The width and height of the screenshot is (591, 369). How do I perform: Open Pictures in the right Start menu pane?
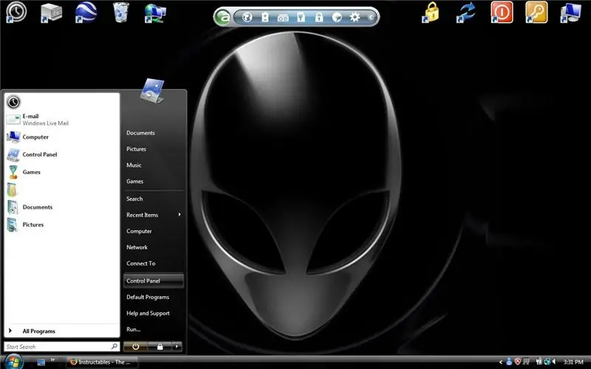(x=154, y=149)
